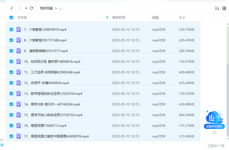Deselect checkbox for 12、收惊吓 收魂 file
The image size is (229, 150).
pyautogui.click(x=11, y=83)
